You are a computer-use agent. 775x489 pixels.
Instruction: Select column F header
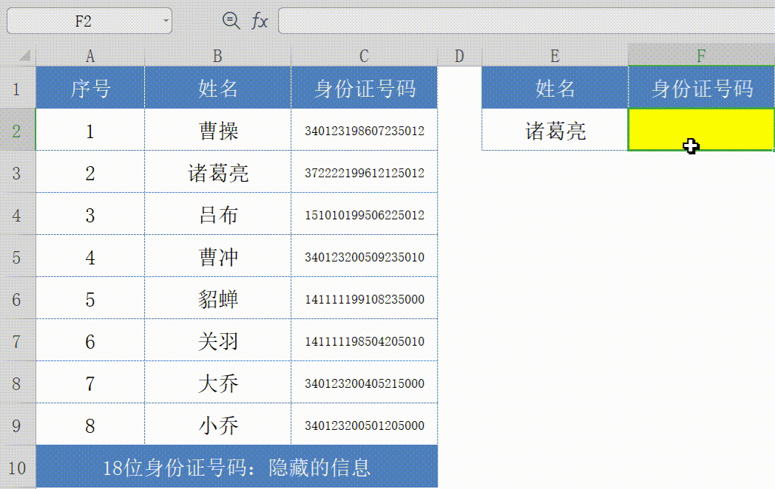point(700,55)
